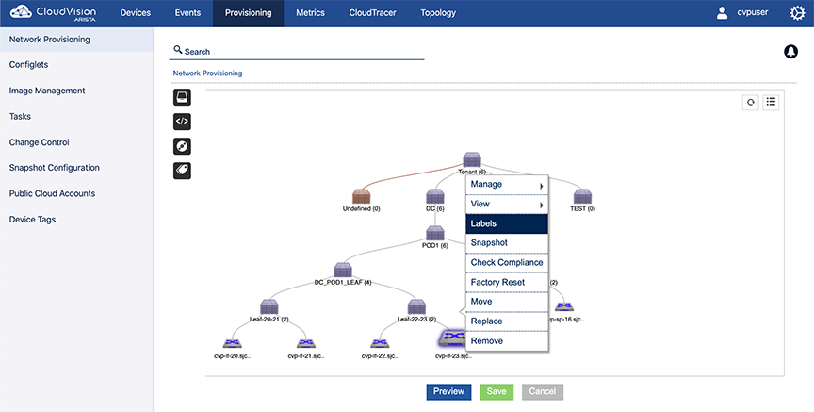Screen dimensions: 814x412
Task: Click the Preview button
Action: [448, 392]
